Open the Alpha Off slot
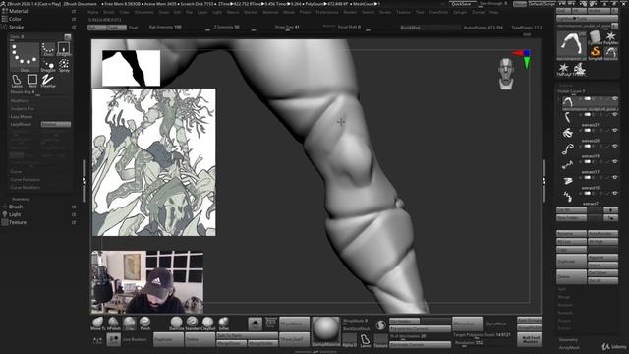This screenshot has width=629, height=354. pos(350,340)
